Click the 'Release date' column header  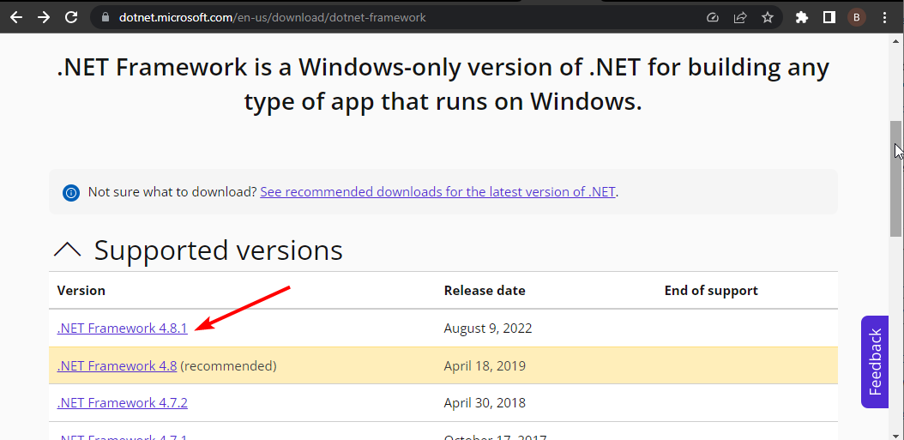point(485,290)
